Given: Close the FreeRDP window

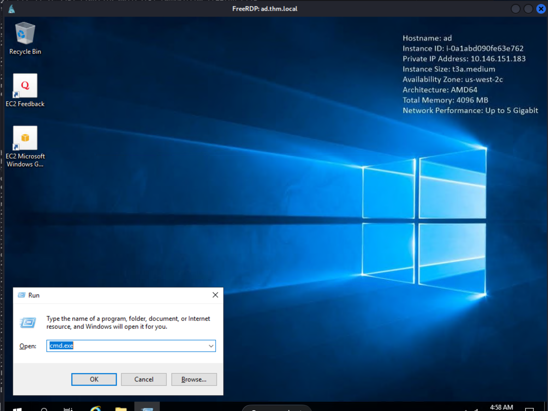Looking at the screenshot, I should point(541,9).
